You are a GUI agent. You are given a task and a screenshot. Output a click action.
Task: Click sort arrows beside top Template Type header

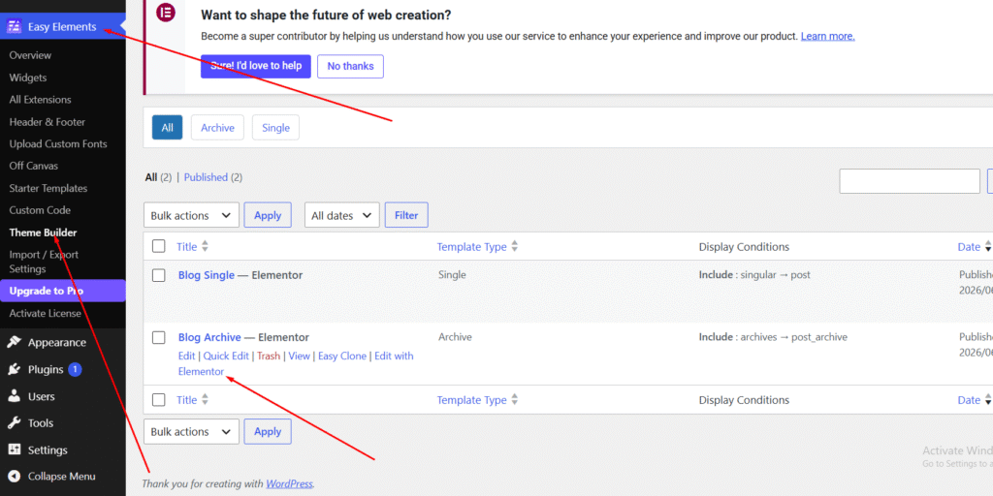pyautogui.click(x=514, y=247)
